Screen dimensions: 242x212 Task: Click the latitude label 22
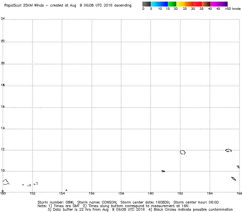pyautogui.click(x=3, y=41)
